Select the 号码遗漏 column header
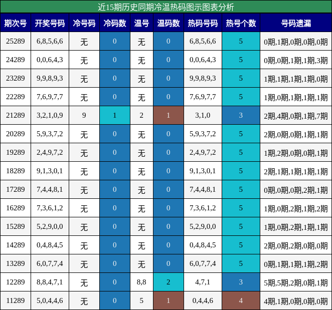332x310 pixels. pos(296,23)
